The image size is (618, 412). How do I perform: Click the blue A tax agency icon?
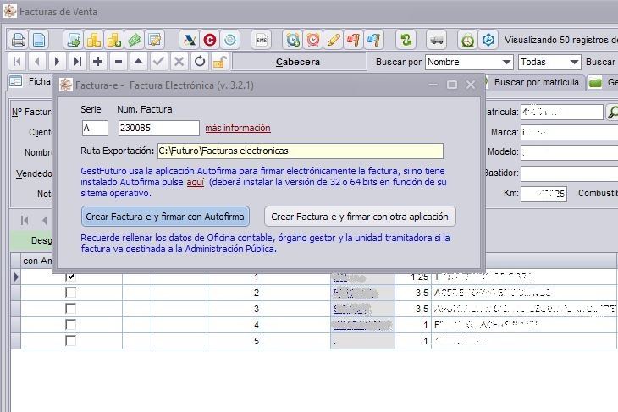tap(189, 40)
